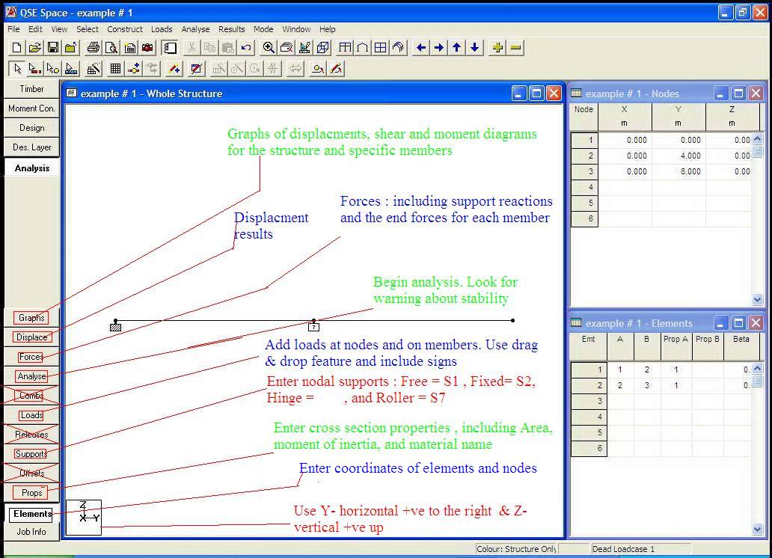This screenshot has width=772, height=558.
Task: Open the Displace results button
Action: [31, 337]
